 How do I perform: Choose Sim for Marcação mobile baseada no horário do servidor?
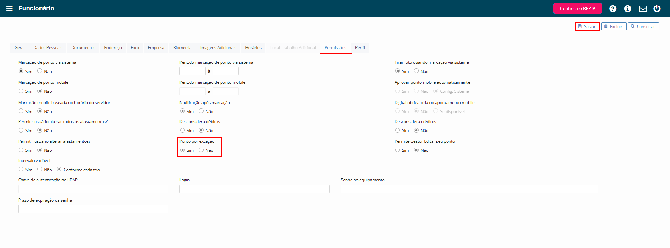coord(21,111)
